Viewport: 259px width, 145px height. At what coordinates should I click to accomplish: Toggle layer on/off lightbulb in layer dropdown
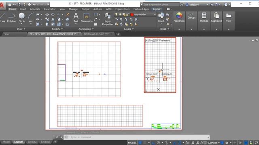[116, 14]
